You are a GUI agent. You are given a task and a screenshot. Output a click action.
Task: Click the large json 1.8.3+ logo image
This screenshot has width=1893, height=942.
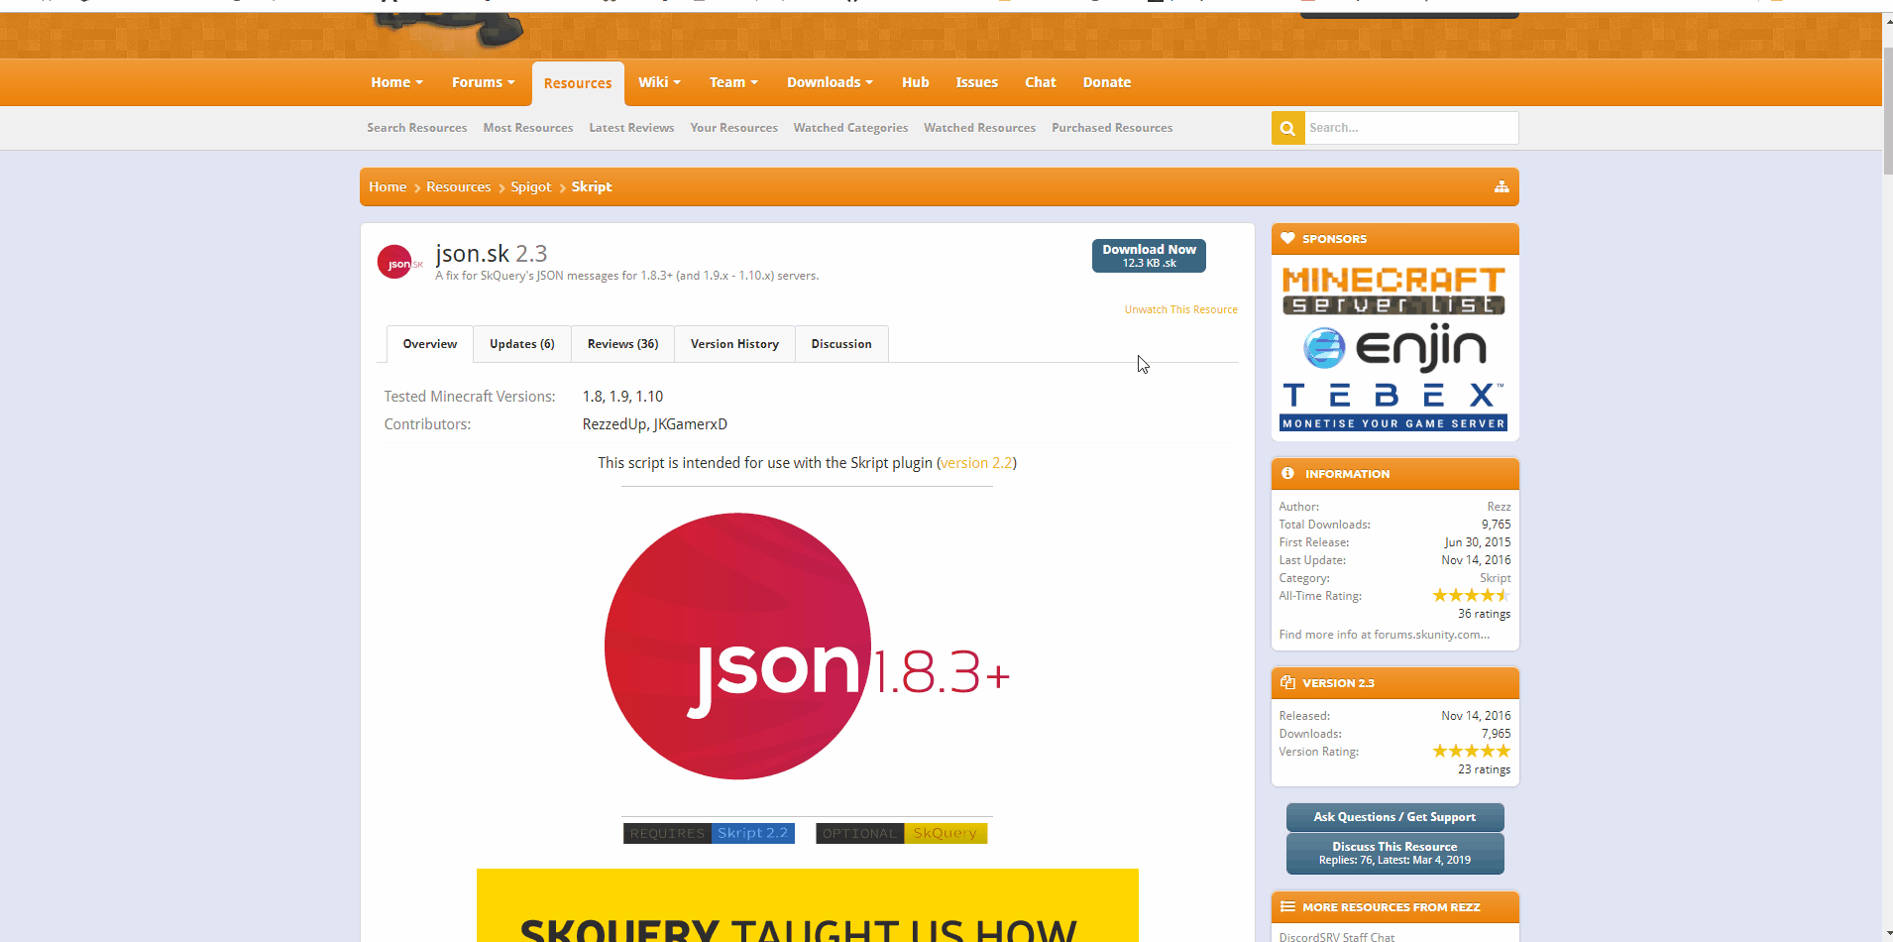pos(807,646)
